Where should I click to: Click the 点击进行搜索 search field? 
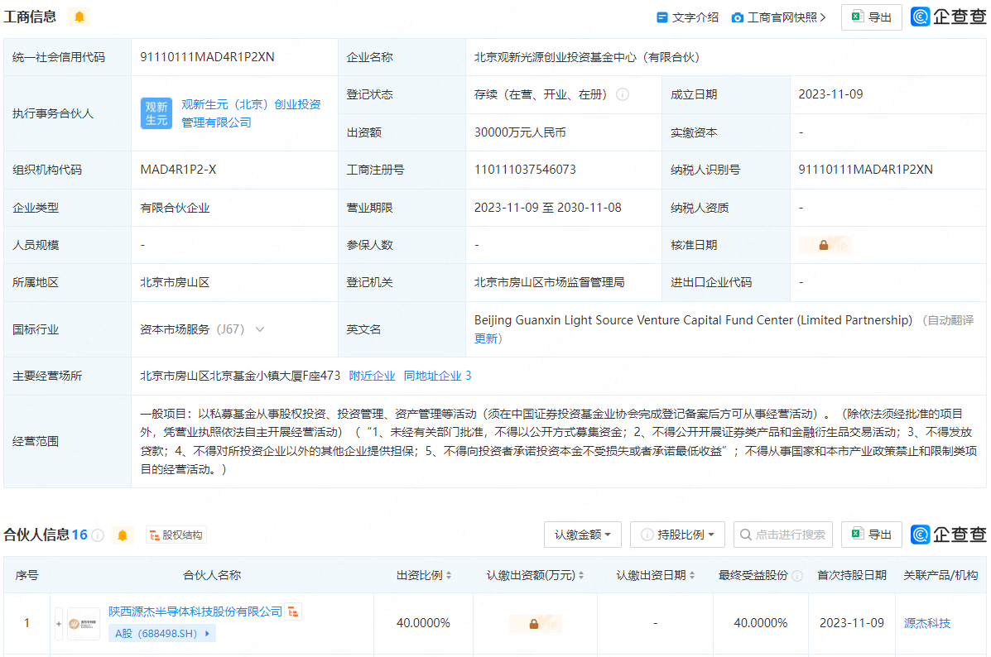782,535
